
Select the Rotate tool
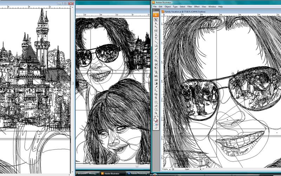pos(156,57)
